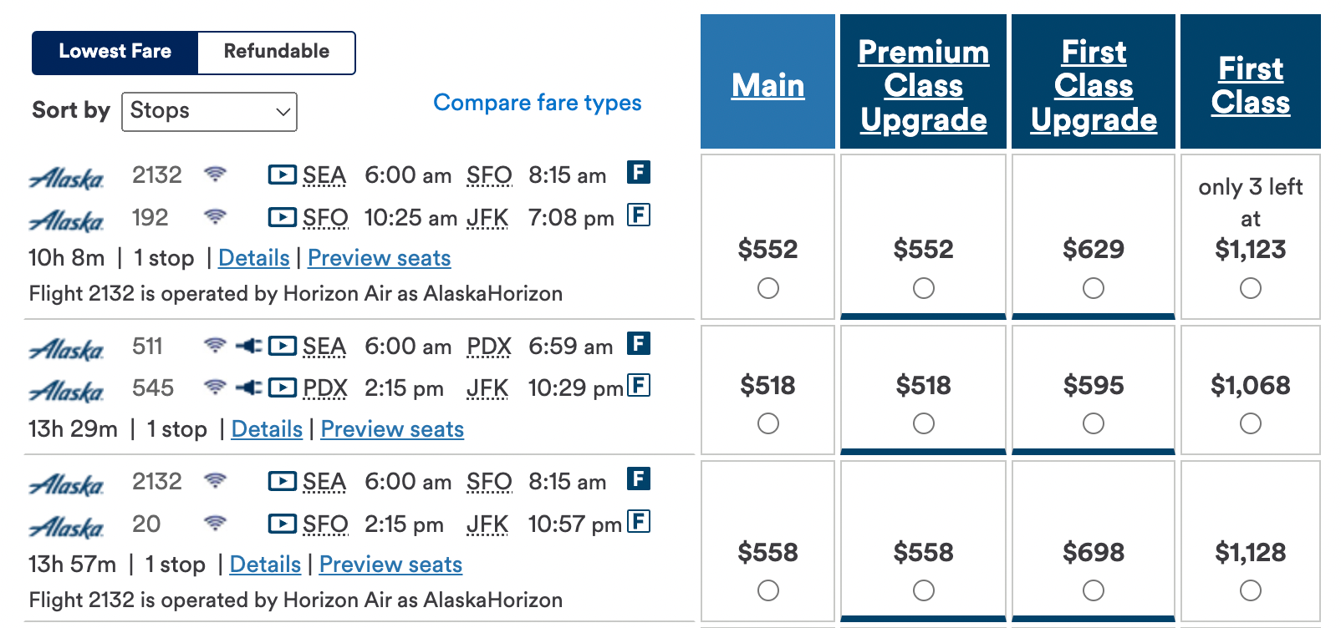Click the entertainment icon next to SEA on flight 511

click(x=283, y=346)
